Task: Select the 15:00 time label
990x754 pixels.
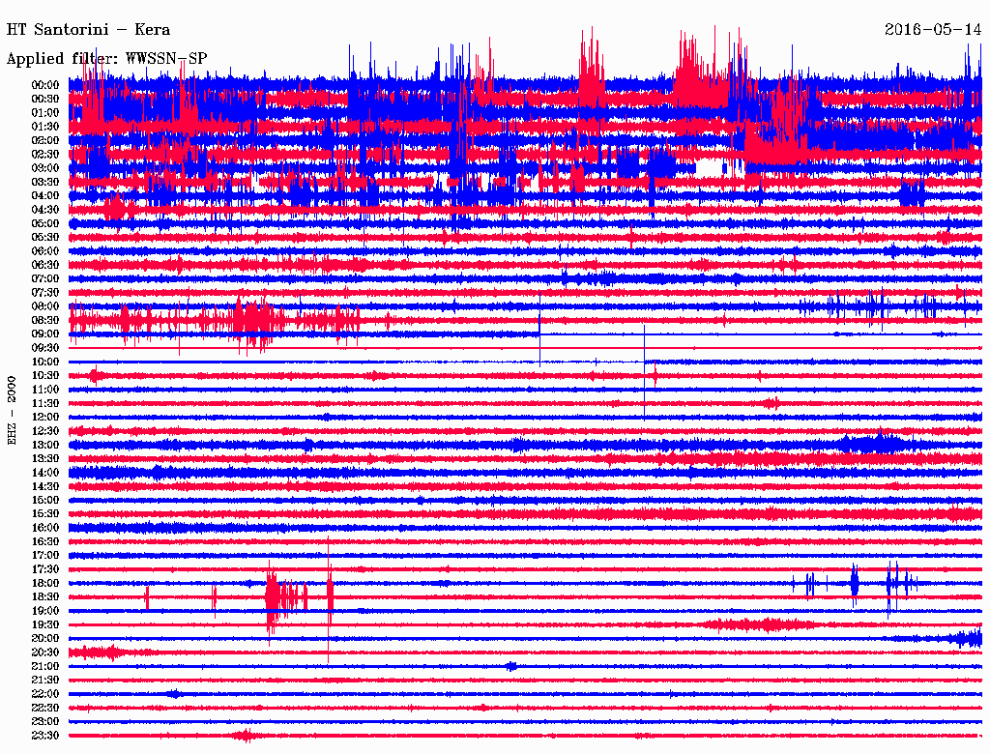Action: [45, 500]
